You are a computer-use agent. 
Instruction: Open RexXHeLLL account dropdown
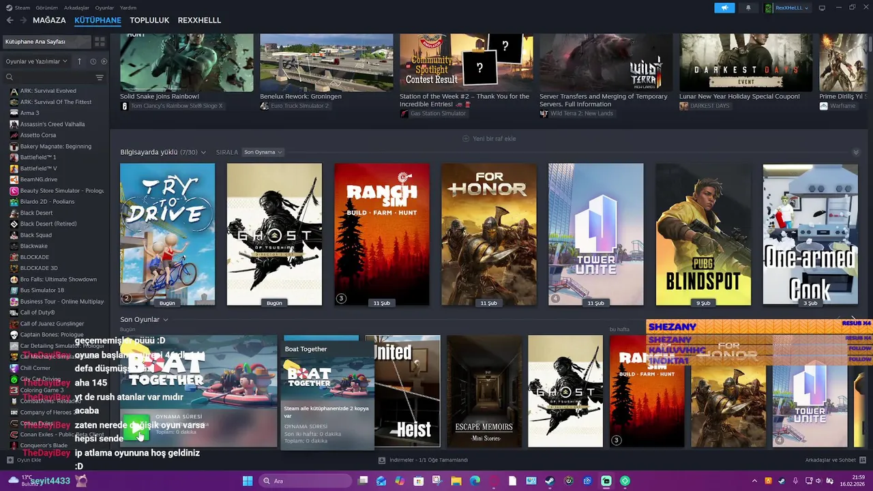[x=787, y=8]
